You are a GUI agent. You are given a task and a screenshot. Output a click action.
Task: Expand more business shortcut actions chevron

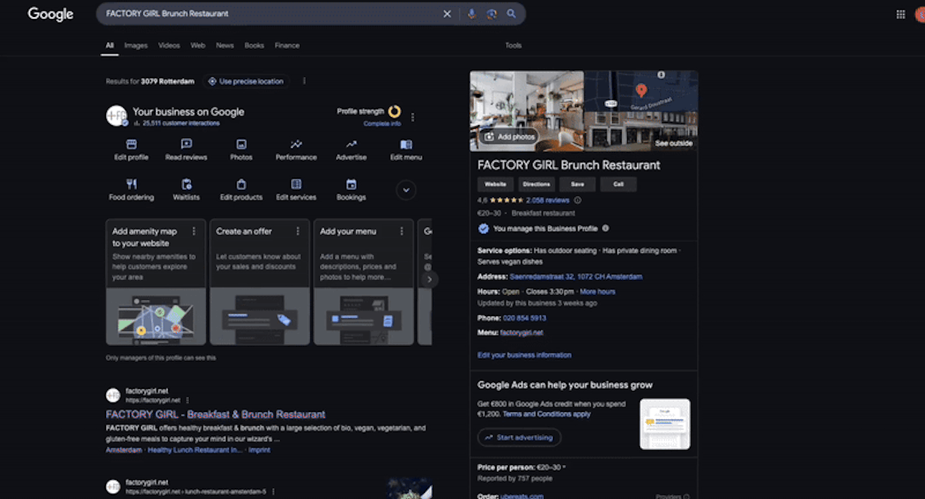(x=406, y=190)
